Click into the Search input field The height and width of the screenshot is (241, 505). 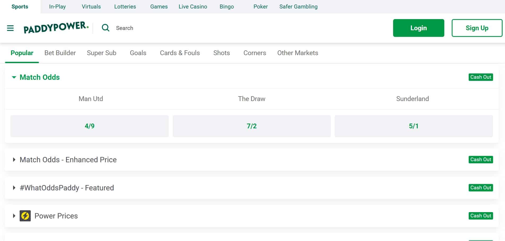(x=159, y=28)
